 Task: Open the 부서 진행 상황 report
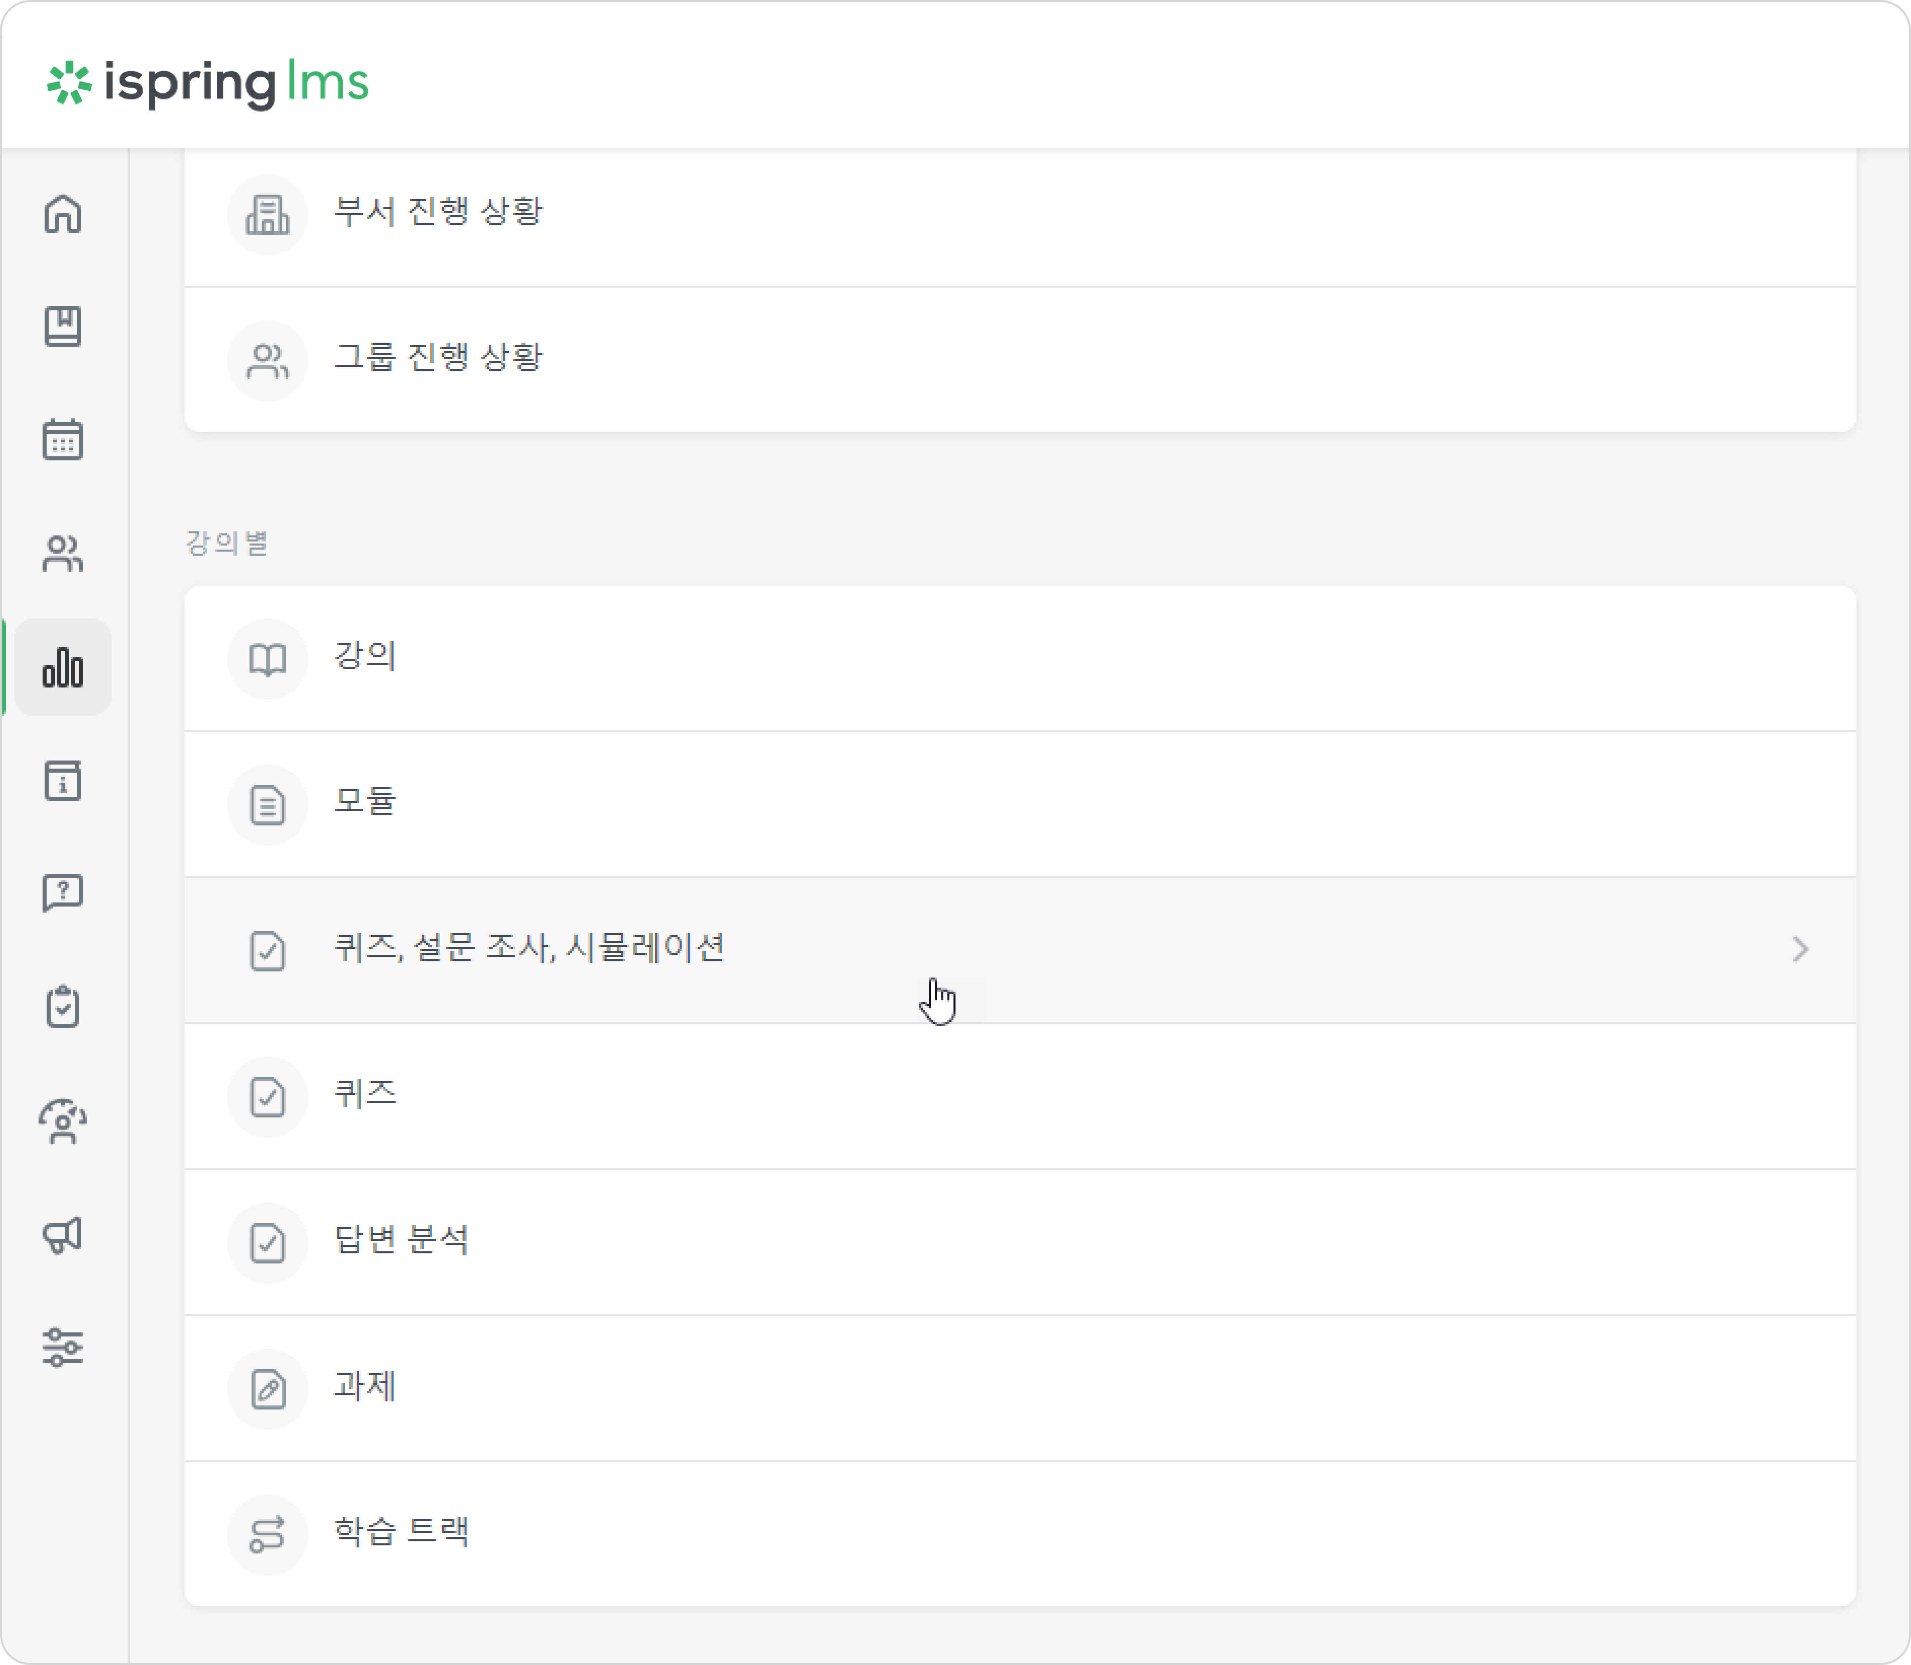1019,214
